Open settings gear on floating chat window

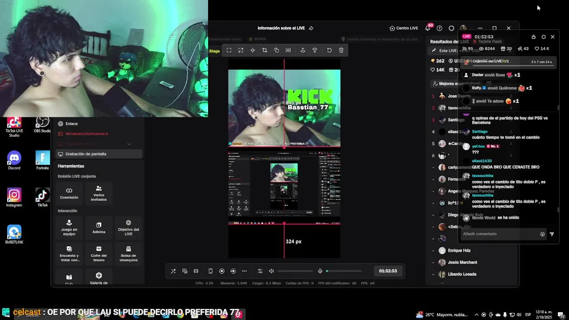(x=543, y=37)
